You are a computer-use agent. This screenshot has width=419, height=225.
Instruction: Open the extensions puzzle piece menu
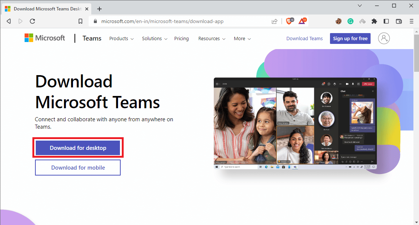374,21
